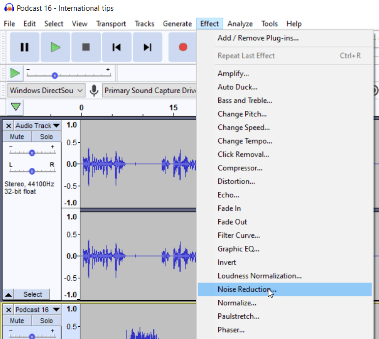The width and height of the screenshot is (379, 339).
Task: Open the Windows DirectSound host dropdown
Action: coord(46,90)
